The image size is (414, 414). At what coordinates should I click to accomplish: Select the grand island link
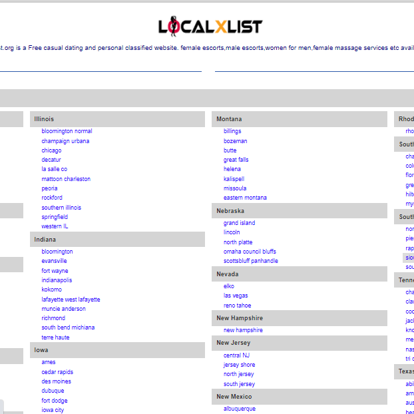click(239, 223)
